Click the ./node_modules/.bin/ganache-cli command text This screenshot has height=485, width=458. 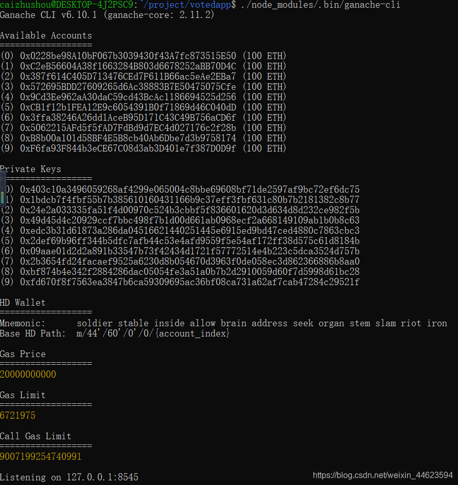click(x=321, y=5)
